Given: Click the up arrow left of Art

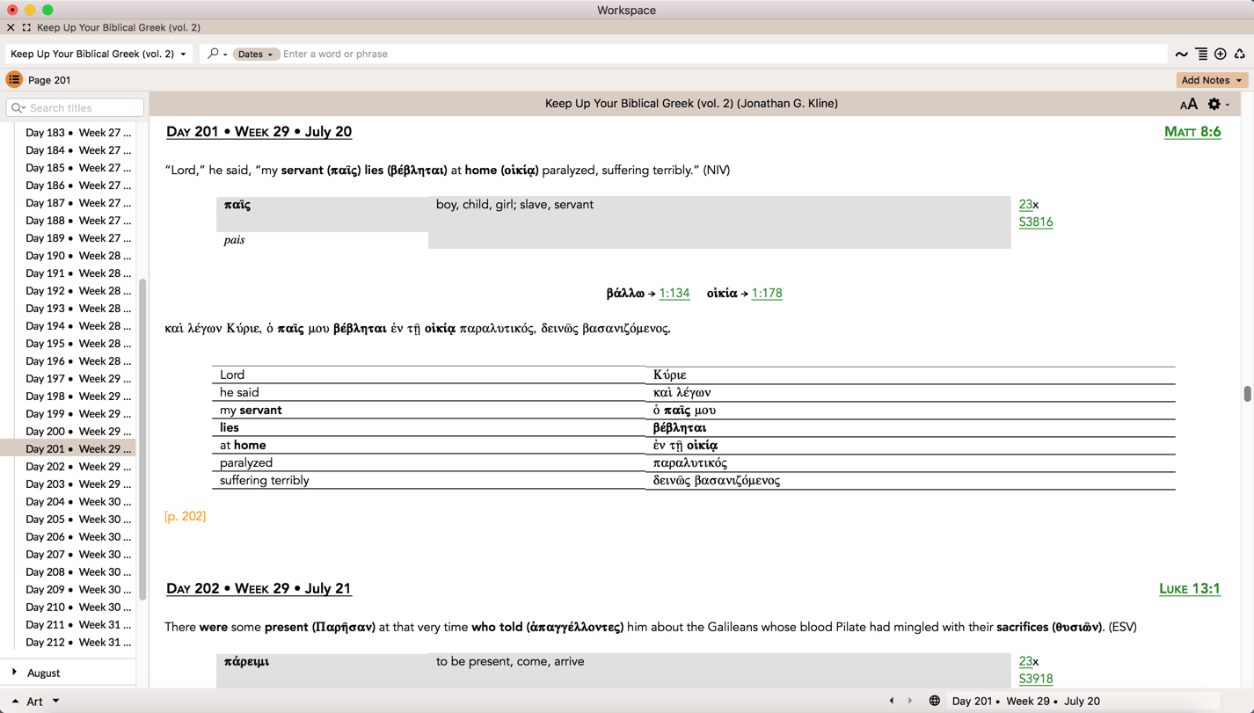Looking at the screenshot, I should (x=15, y=702).
